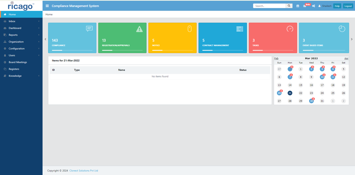Expand the Reports submenu chevron
Image resolution: width=355 pixels, height=175 pixels.
click(x=39, y=35)
